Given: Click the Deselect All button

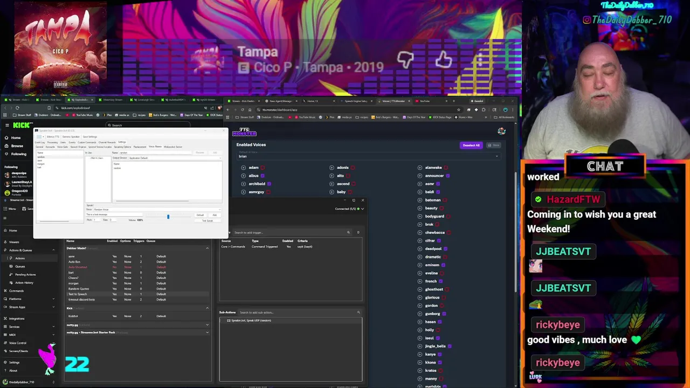Looking at the screenshot, I should (x=471, y=145).
